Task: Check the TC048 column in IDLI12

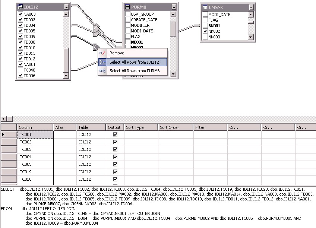Action: point(20,70)
